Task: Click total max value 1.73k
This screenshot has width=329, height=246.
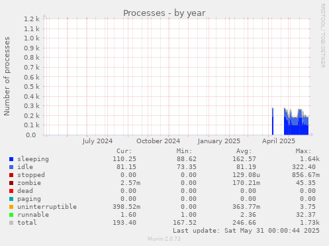Action: coord(310,223)
